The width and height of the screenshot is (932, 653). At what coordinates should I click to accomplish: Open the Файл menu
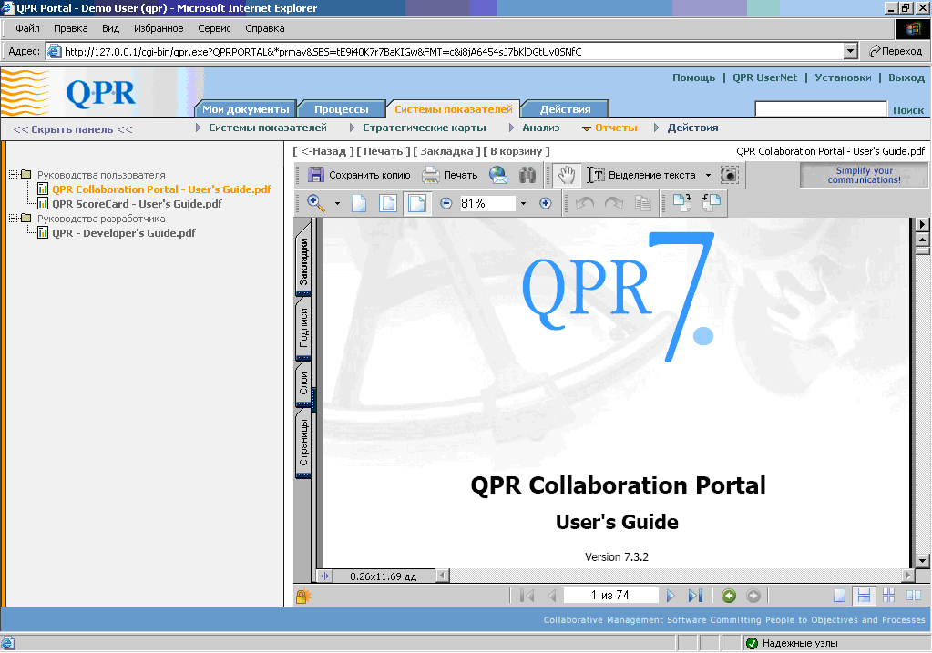point(27,28)
